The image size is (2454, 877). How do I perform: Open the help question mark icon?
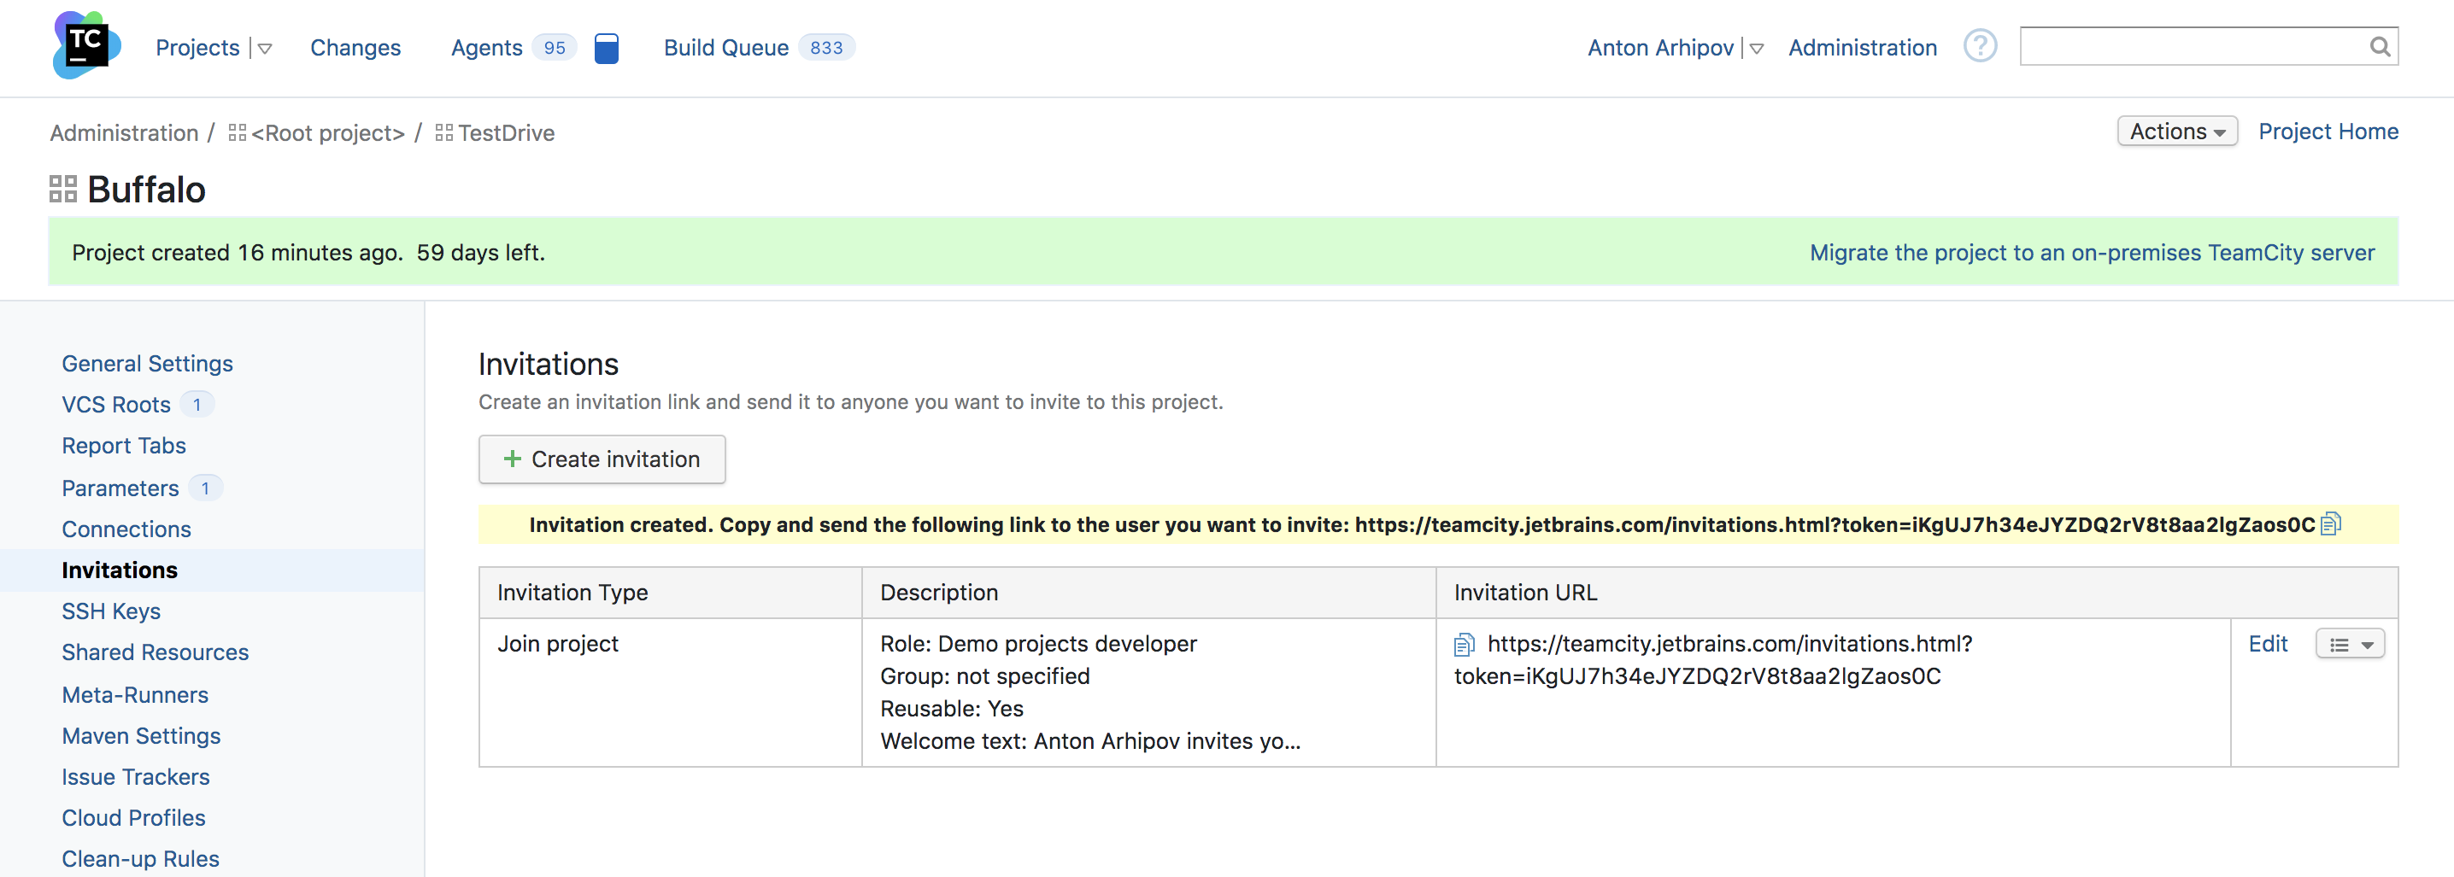pos(1980,46)
